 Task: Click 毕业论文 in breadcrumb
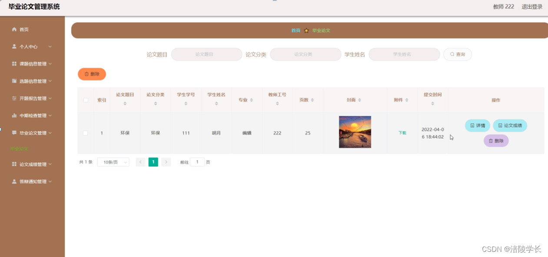tap(321, 31)
